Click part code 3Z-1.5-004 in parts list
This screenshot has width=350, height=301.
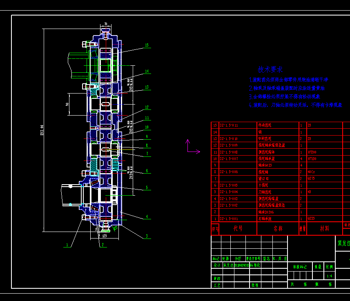click(229, 192)
